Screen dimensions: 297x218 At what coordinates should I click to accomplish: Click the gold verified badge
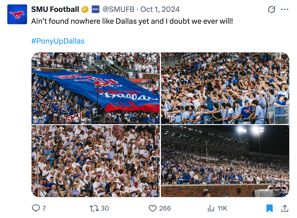(x=85, y=9)
